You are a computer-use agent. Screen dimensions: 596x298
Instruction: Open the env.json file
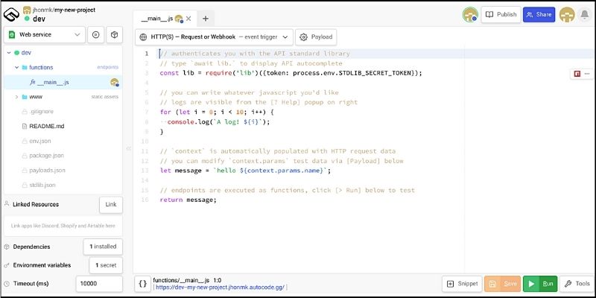[40, 141]
